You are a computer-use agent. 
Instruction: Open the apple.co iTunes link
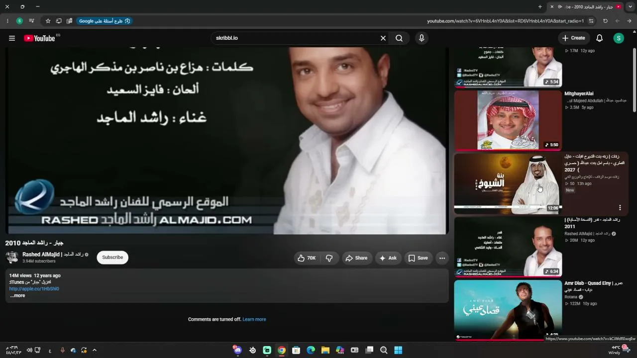point(34,289)
